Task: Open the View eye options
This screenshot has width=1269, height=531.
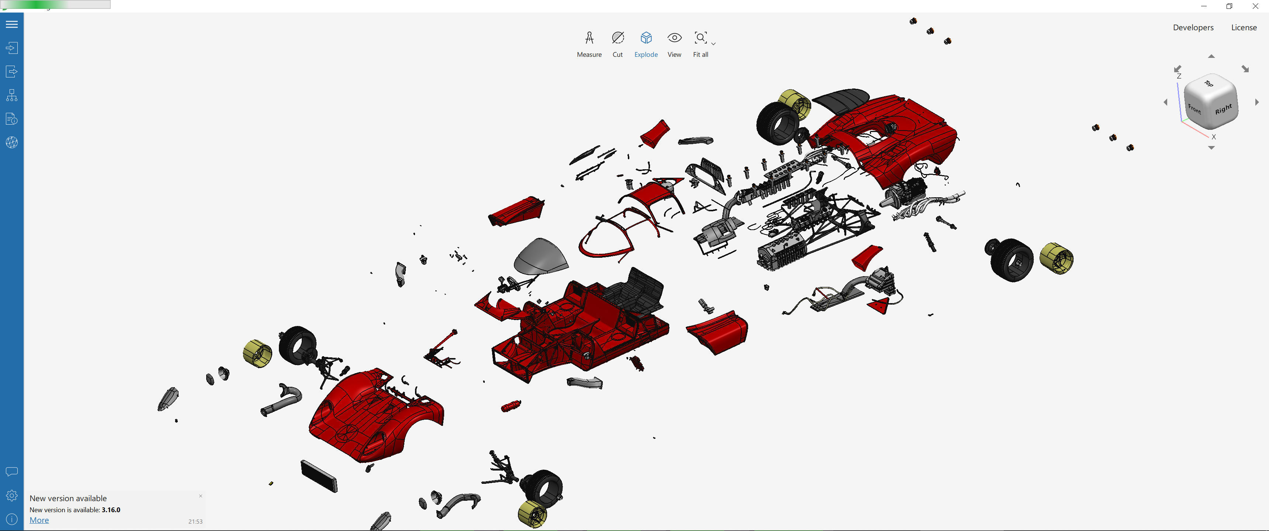Action: click(674, 44)
